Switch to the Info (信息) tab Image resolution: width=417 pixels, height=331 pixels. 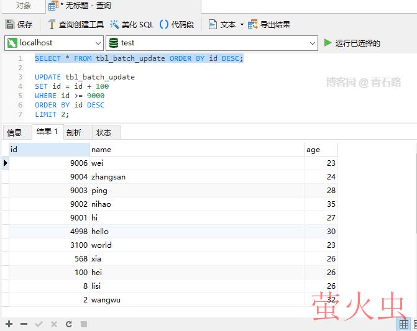point(14,132)
